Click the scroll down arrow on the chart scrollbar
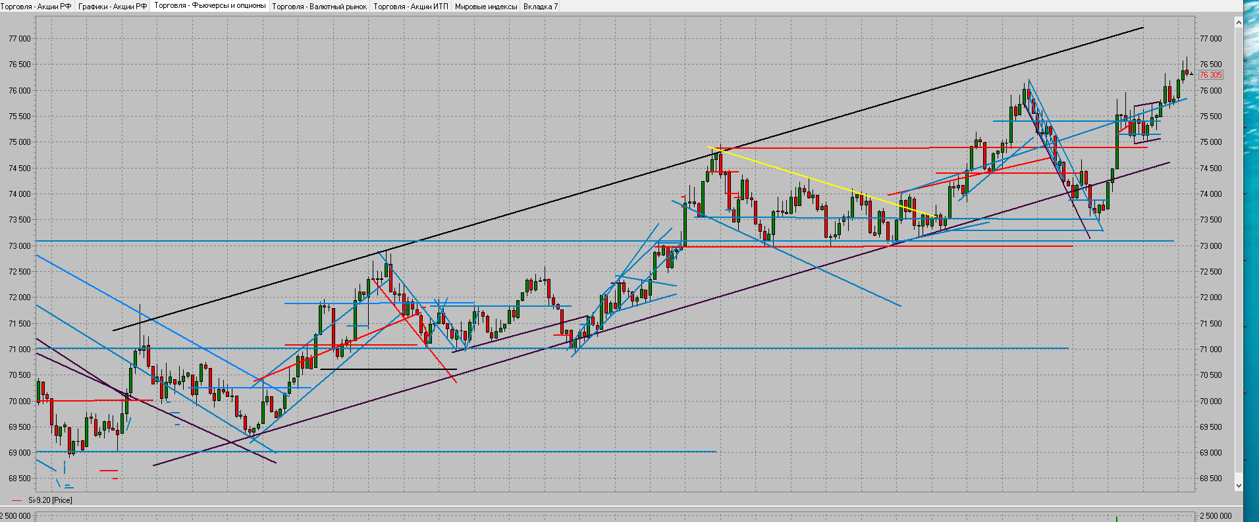 1238,486
